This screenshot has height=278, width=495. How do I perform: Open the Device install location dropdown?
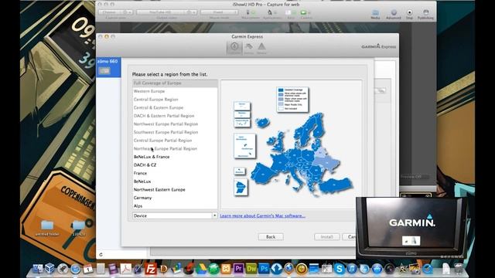click(x=175, y=215)
